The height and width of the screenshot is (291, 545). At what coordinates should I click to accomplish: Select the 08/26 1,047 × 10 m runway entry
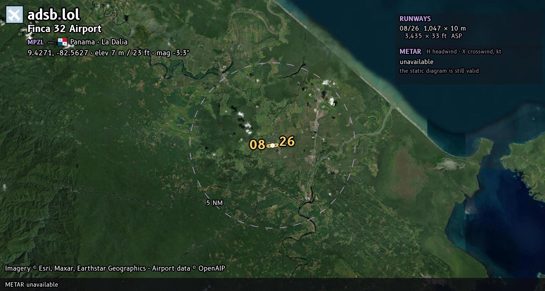433,28
